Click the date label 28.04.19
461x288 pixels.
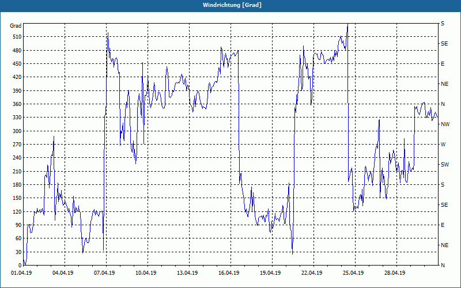point(394,273)
